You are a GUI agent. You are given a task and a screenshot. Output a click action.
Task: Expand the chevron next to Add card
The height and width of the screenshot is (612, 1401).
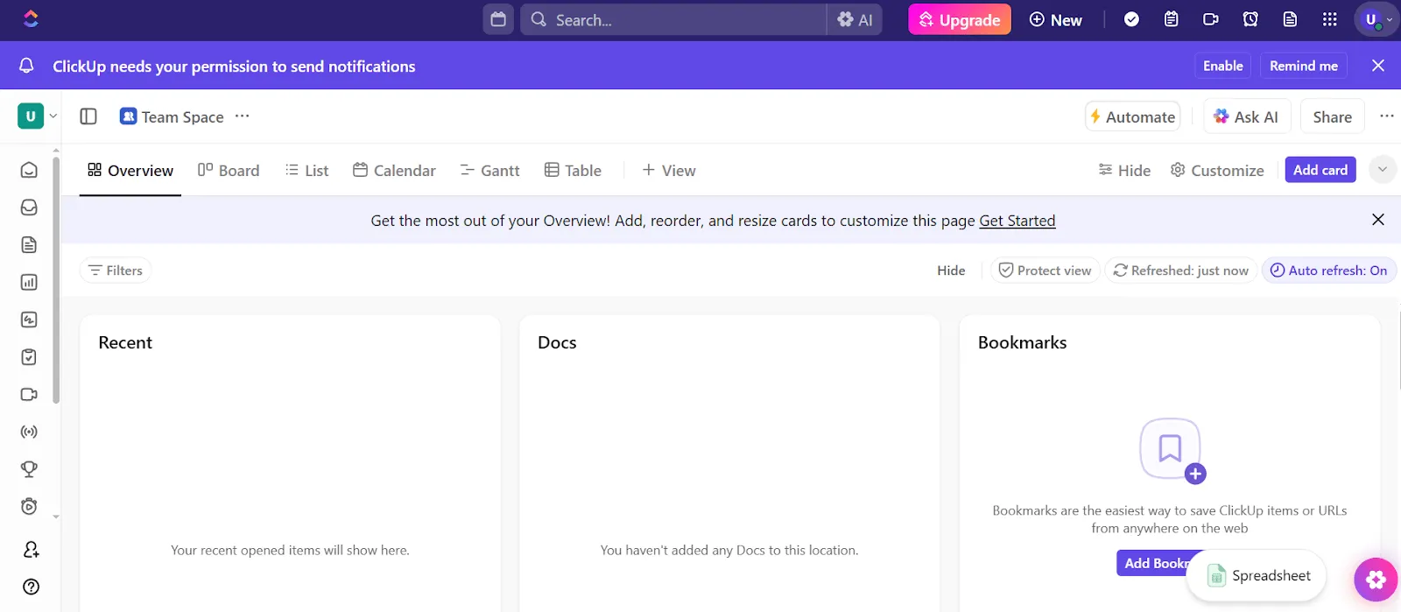click(1383, 170)
